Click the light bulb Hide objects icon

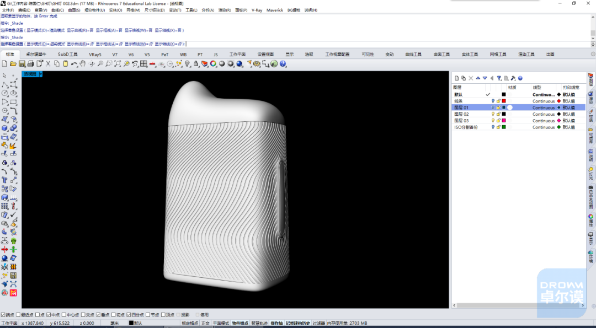(187, 64)
